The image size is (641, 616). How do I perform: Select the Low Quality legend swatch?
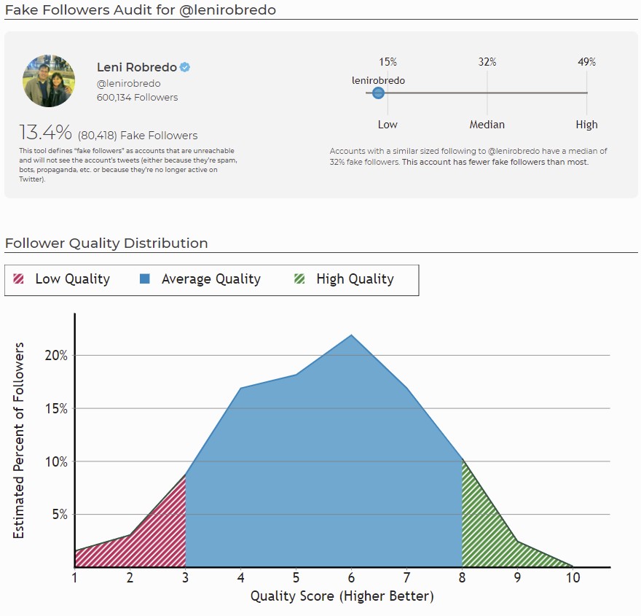(x=18, y=279)
